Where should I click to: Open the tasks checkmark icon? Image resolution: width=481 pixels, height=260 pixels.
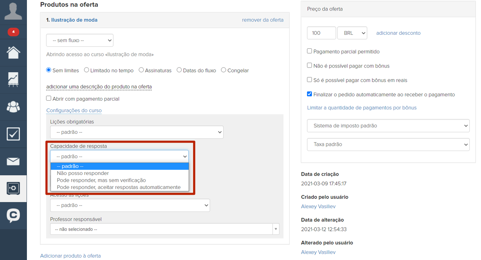[13, 134]
